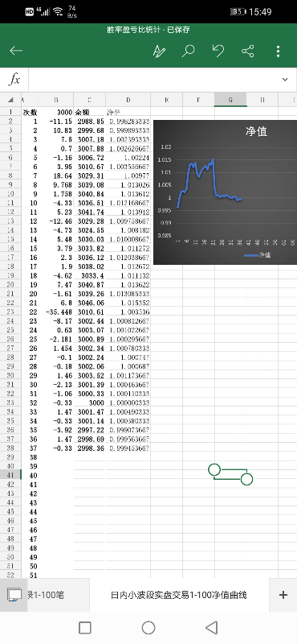
Task: Open the sheets list icon
Action: 14,594
